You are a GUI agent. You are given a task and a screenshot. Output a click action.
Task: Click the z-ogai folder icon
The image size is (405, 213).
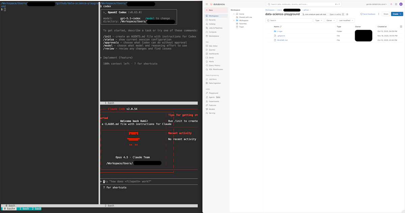(275, 31)
